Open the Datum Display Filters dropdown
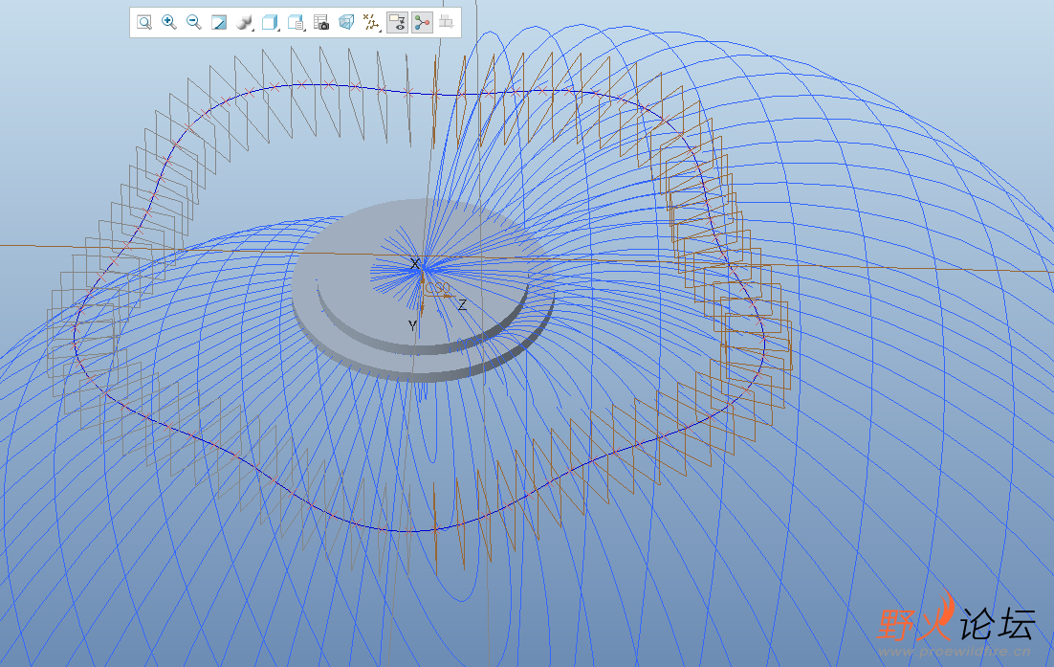Viewport: 1054px width, 667px height. click(x=371, y=22)
